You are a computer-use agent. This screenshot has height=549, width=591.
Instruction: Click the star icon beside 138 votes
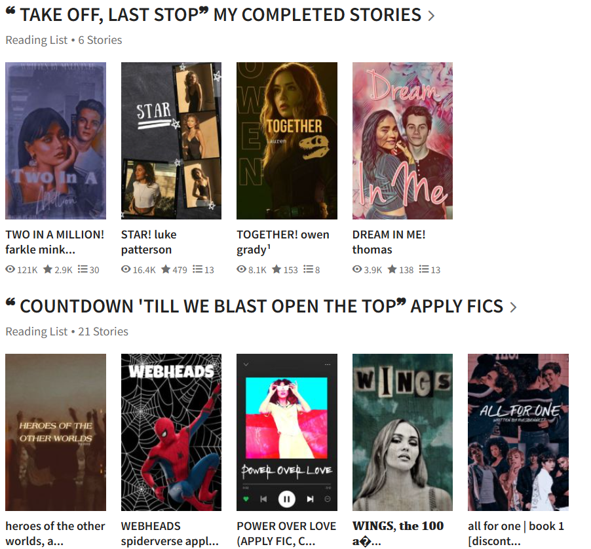coord(392,269)
